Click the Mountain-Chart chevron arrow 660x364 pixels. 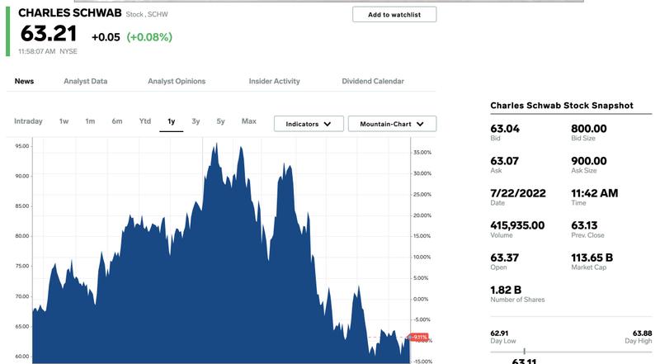420,124
